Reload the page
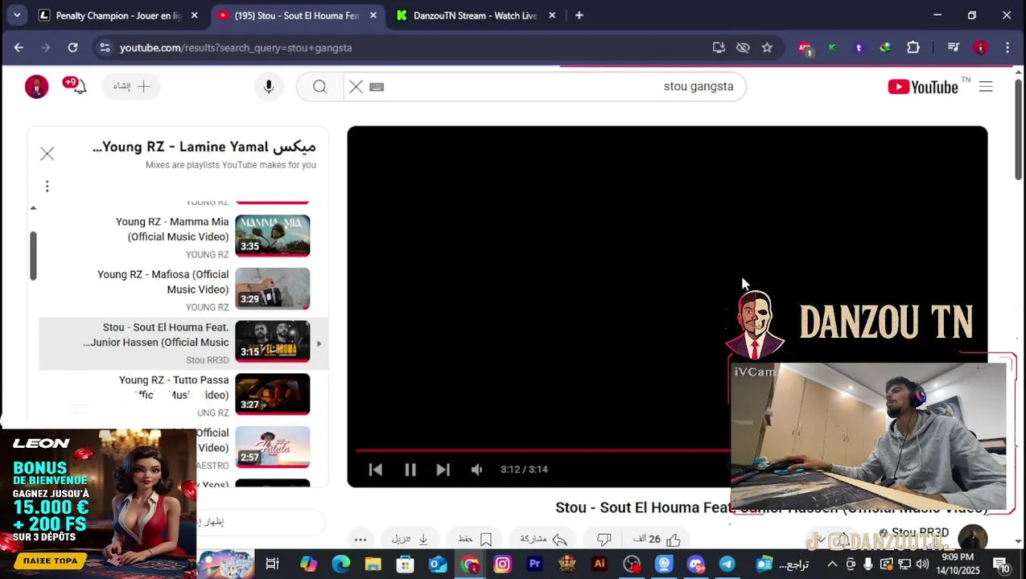The image size is (1026, 579). (x=72, y=47)
